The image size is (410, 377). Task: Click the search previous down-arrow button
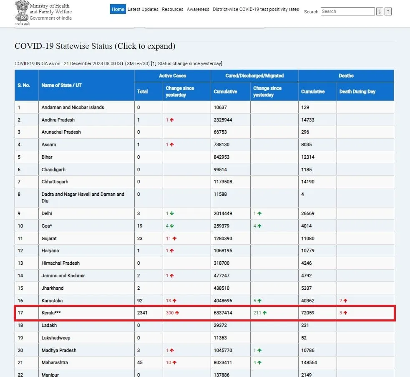[380, 12]
